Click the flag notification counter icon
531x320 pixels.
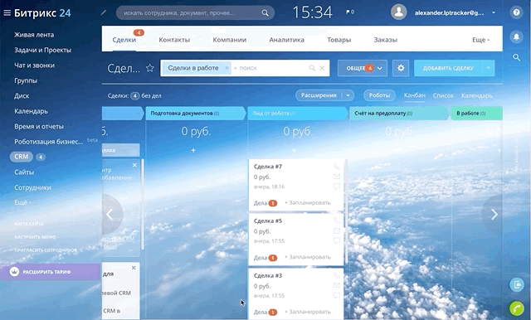pos(350,12)
